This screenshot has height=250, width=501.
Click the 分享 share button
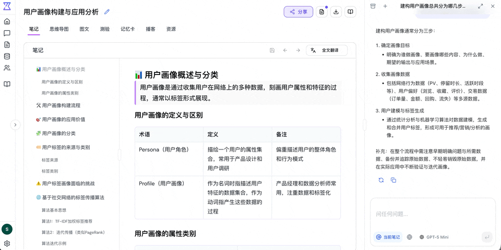click(x=299, y=11)
